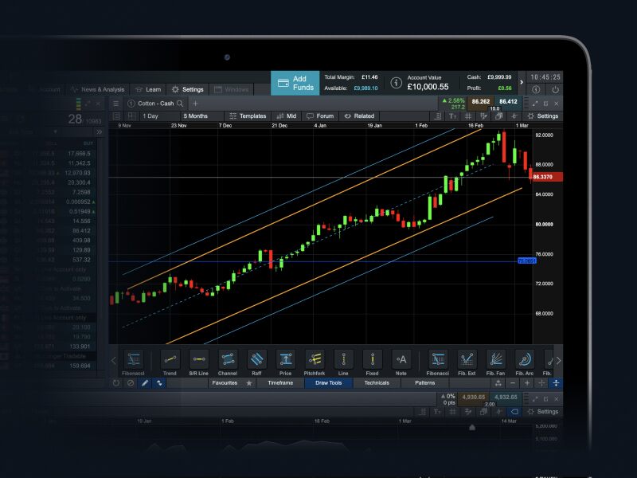The image size is (637, 478).
Task: Select the Channel drawing tool
Action: [228, 362]
